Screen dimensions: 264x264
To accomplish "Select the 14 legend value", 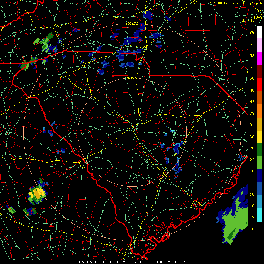I will click(x=252, y=183).
